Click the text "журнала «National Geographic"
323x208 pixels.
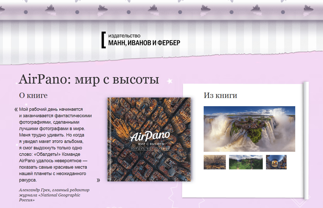[x=50, y=195]
